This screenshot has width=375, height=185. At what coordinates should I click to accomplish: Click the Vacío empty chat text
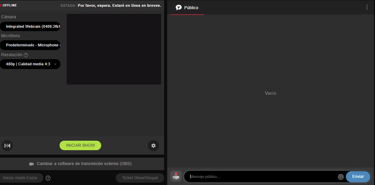click(x=270, y=93)
